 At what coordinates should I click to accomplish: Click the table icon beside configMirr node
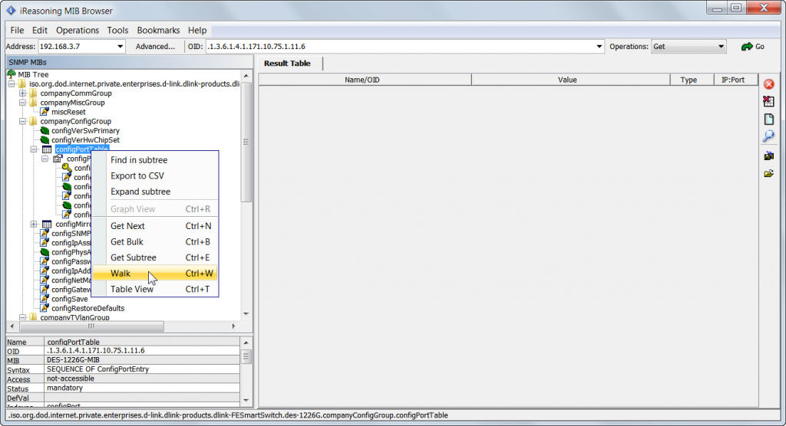pyautogui.click(x=47, y=224)
